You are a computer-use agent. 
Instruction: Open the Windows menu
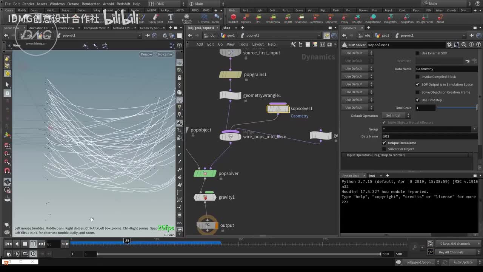(x=57, y=4)
